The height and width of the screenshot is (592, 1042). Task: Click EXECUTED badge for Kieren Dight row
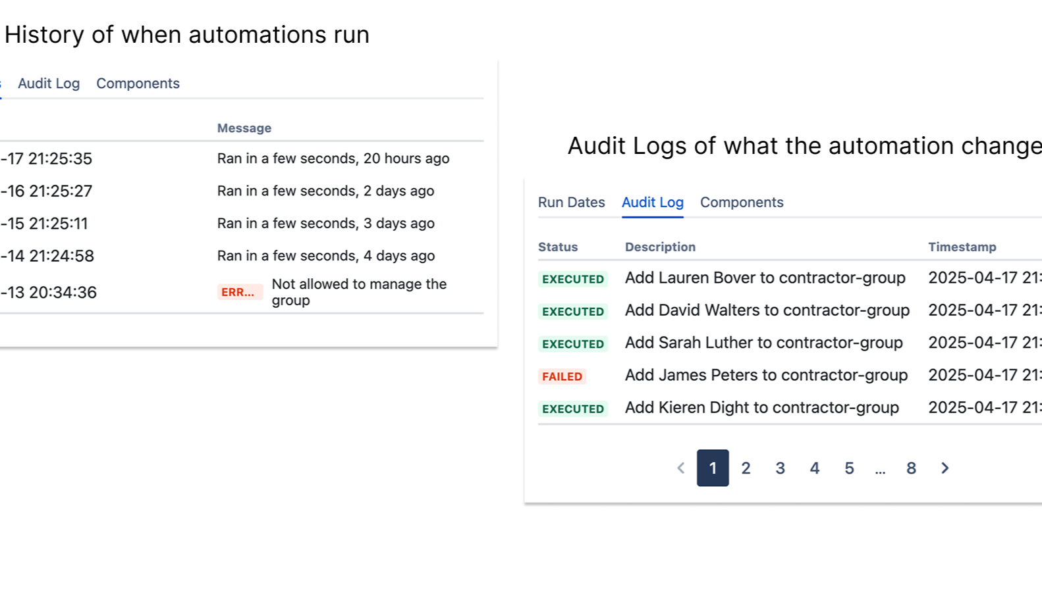tap(572, 408)
